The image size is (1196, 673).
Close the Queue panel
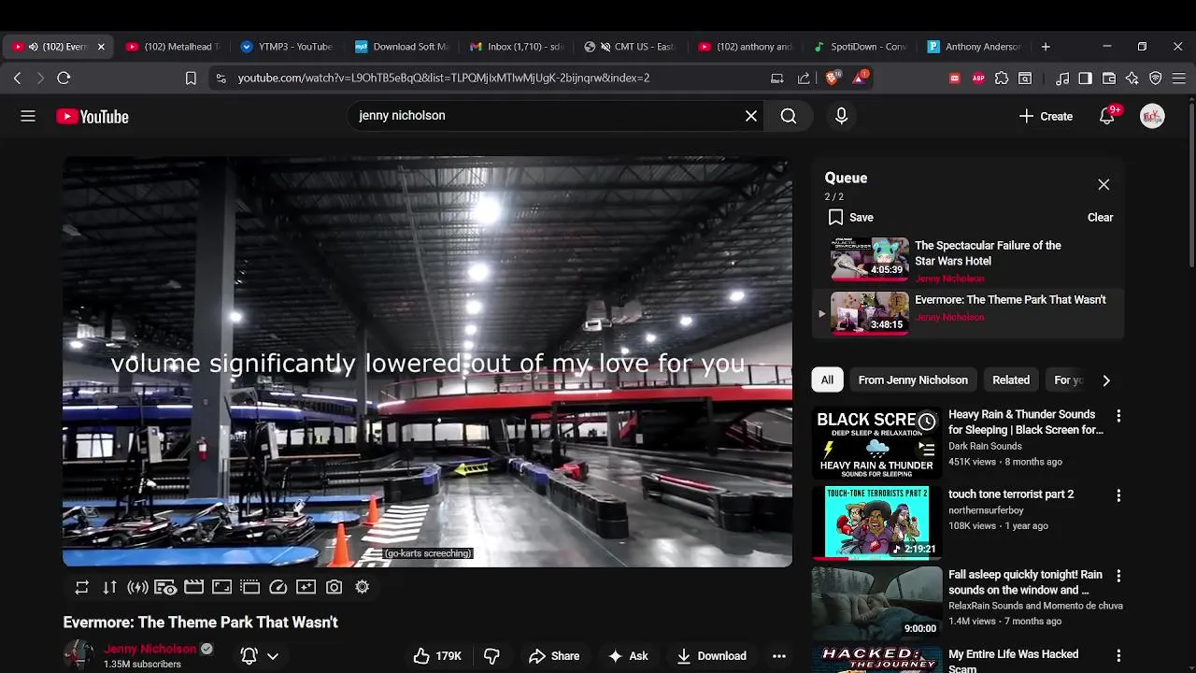click(x=1103, y=184)
